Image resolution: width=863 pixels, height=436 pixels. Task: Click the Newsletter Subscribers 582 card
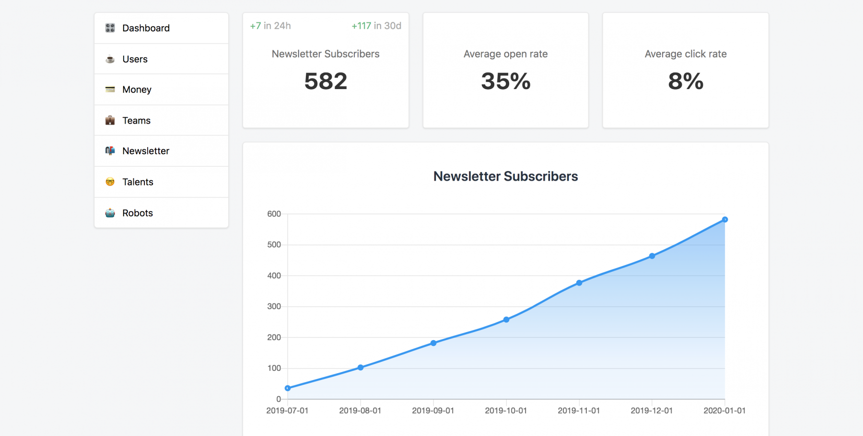click(x=326, y=70)
